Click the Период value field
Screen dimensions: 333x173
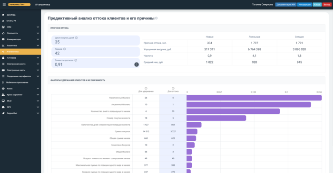[96, 52]
